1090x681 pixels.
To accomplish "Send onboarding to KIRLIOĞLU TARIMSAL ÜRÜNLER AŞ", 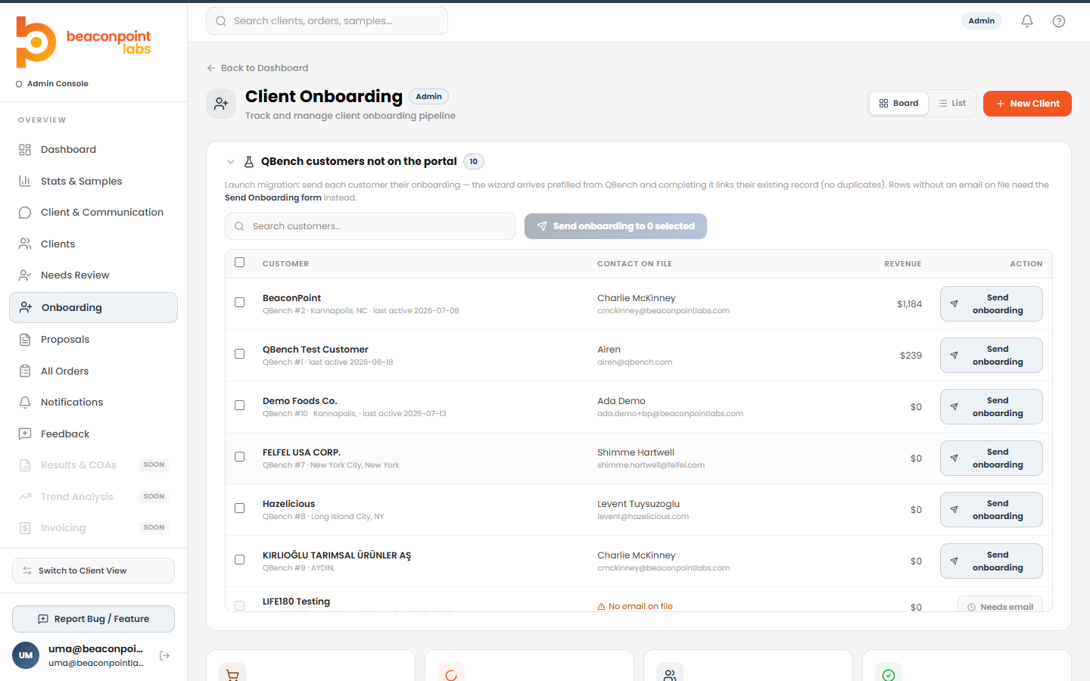I will [x=992, y=561].
